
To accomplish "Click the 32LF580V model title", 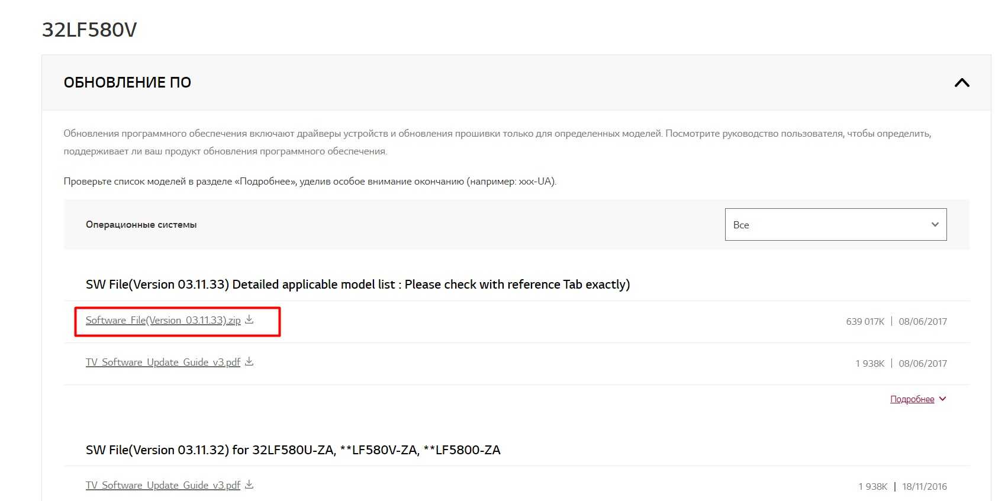I will [89, 30].
